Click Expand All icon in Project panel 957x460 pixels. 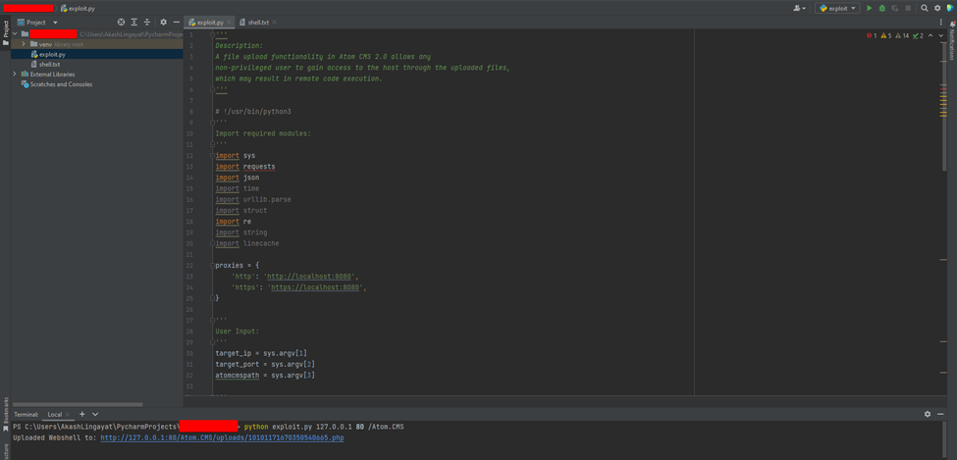pyautogui.click(x=133, y=22)
